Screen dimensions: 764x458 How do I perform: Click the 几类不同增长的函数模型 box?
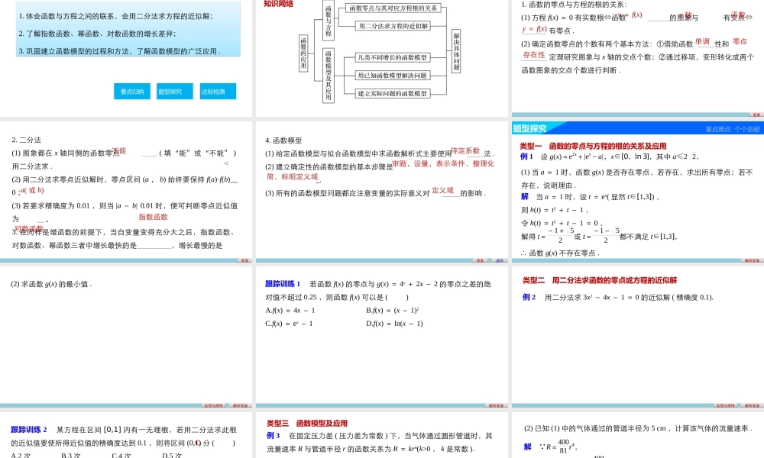point(392,58)
